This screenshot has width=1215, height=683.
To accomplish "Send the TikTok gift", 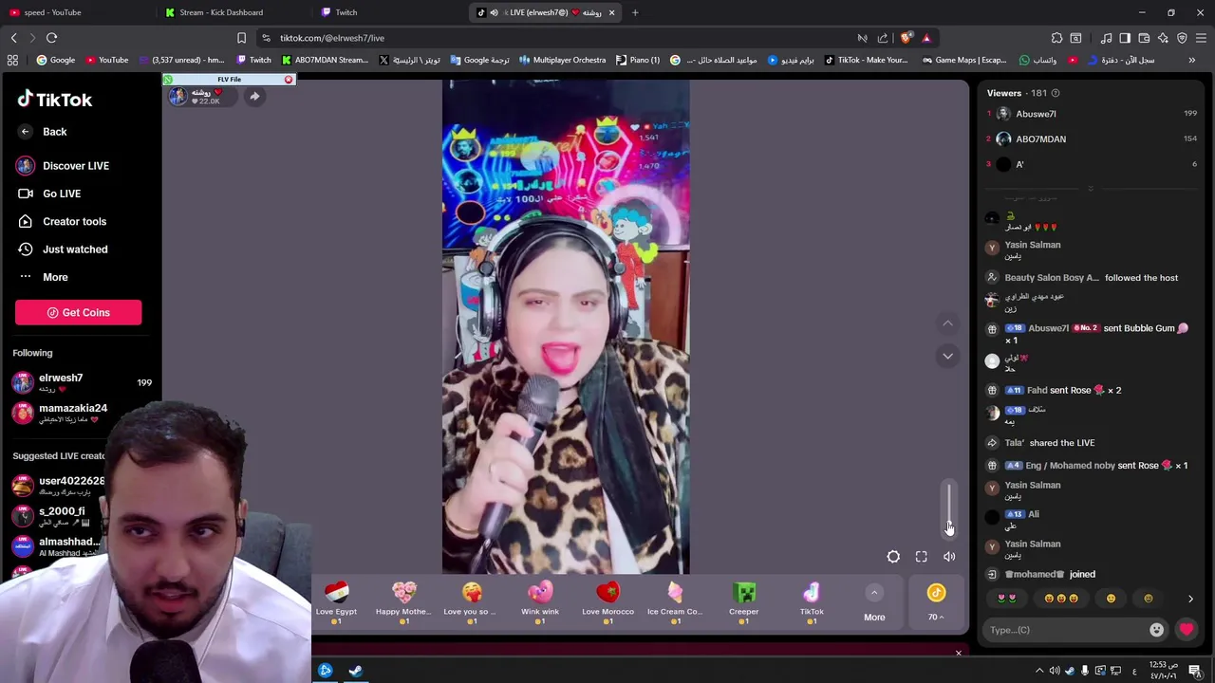I will point(812,602).
